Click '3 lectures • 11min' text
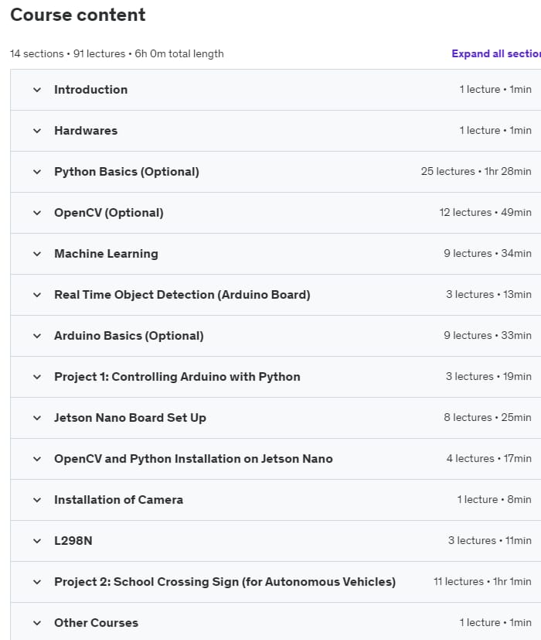The height and width of the screenshot is (640, 541). coord(490,540)
